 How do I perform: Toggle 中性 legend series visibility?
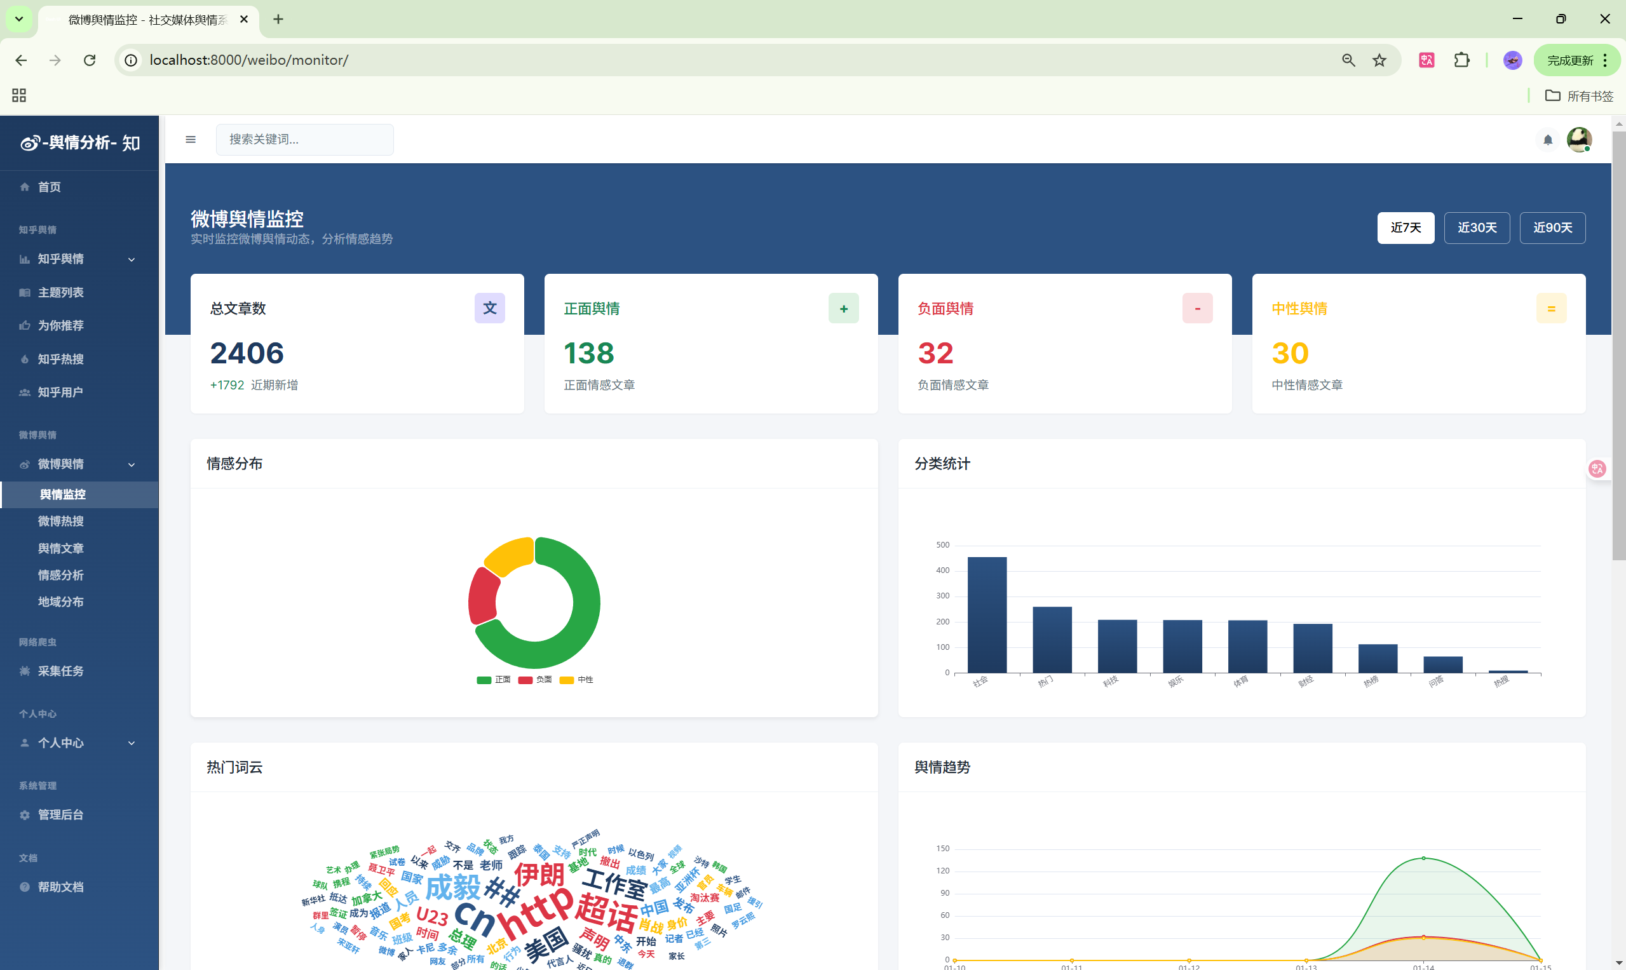coord(577,680)
